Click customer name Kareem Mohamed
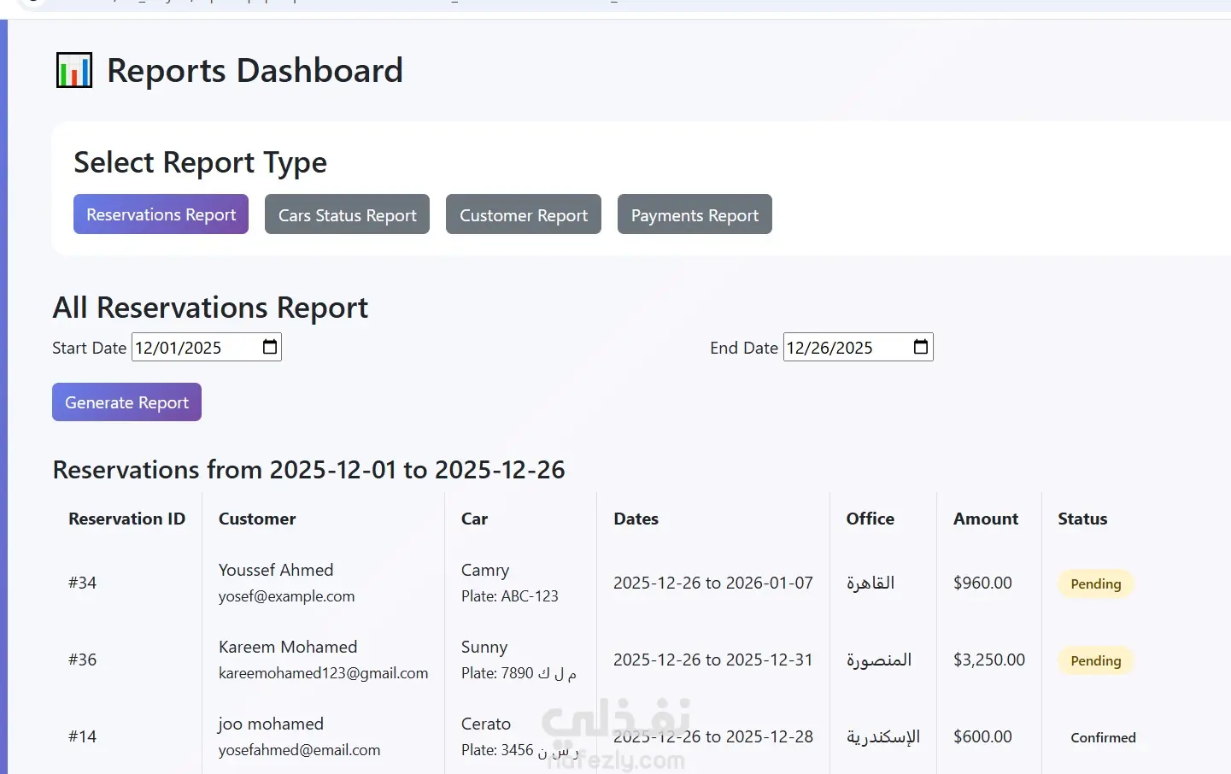Screen dimensions: 1231x774 click(x=288, y=647)
